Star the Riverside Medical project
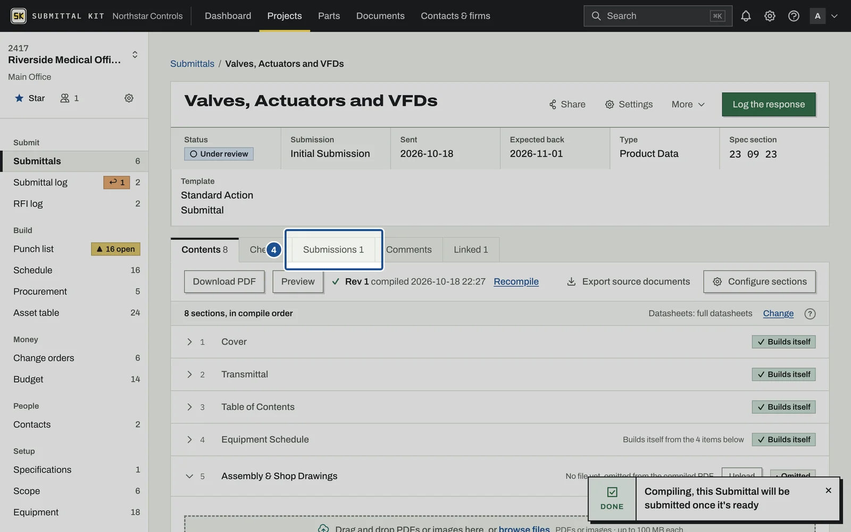 (30, 98)
